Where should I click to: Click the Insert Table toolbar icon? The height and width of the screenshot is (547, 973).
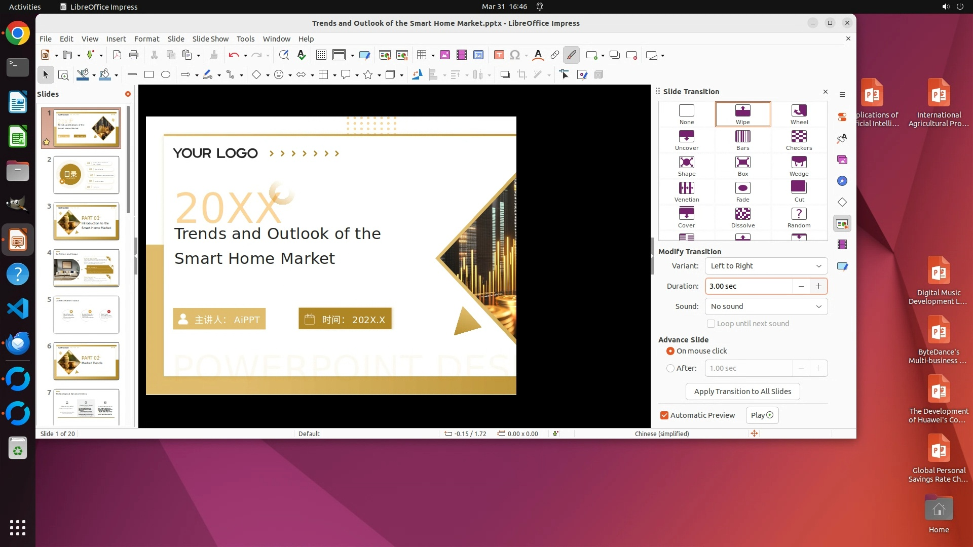tap(421, 55)
